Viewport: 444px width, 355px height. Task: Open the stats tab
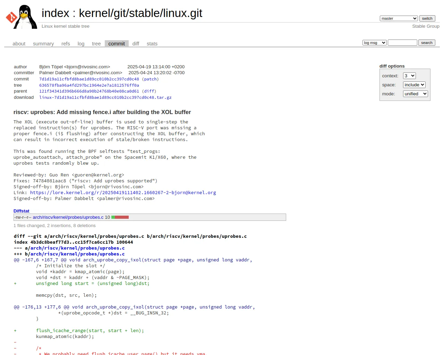[152, 44]
